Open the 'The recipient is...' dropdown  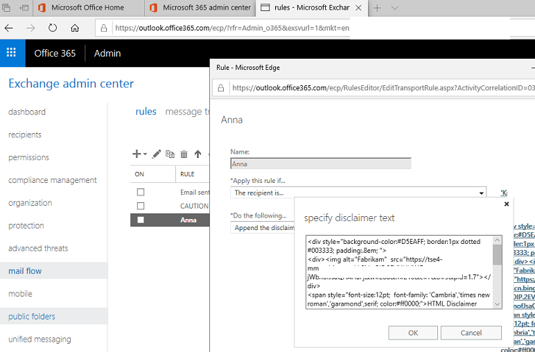point(358,193)
